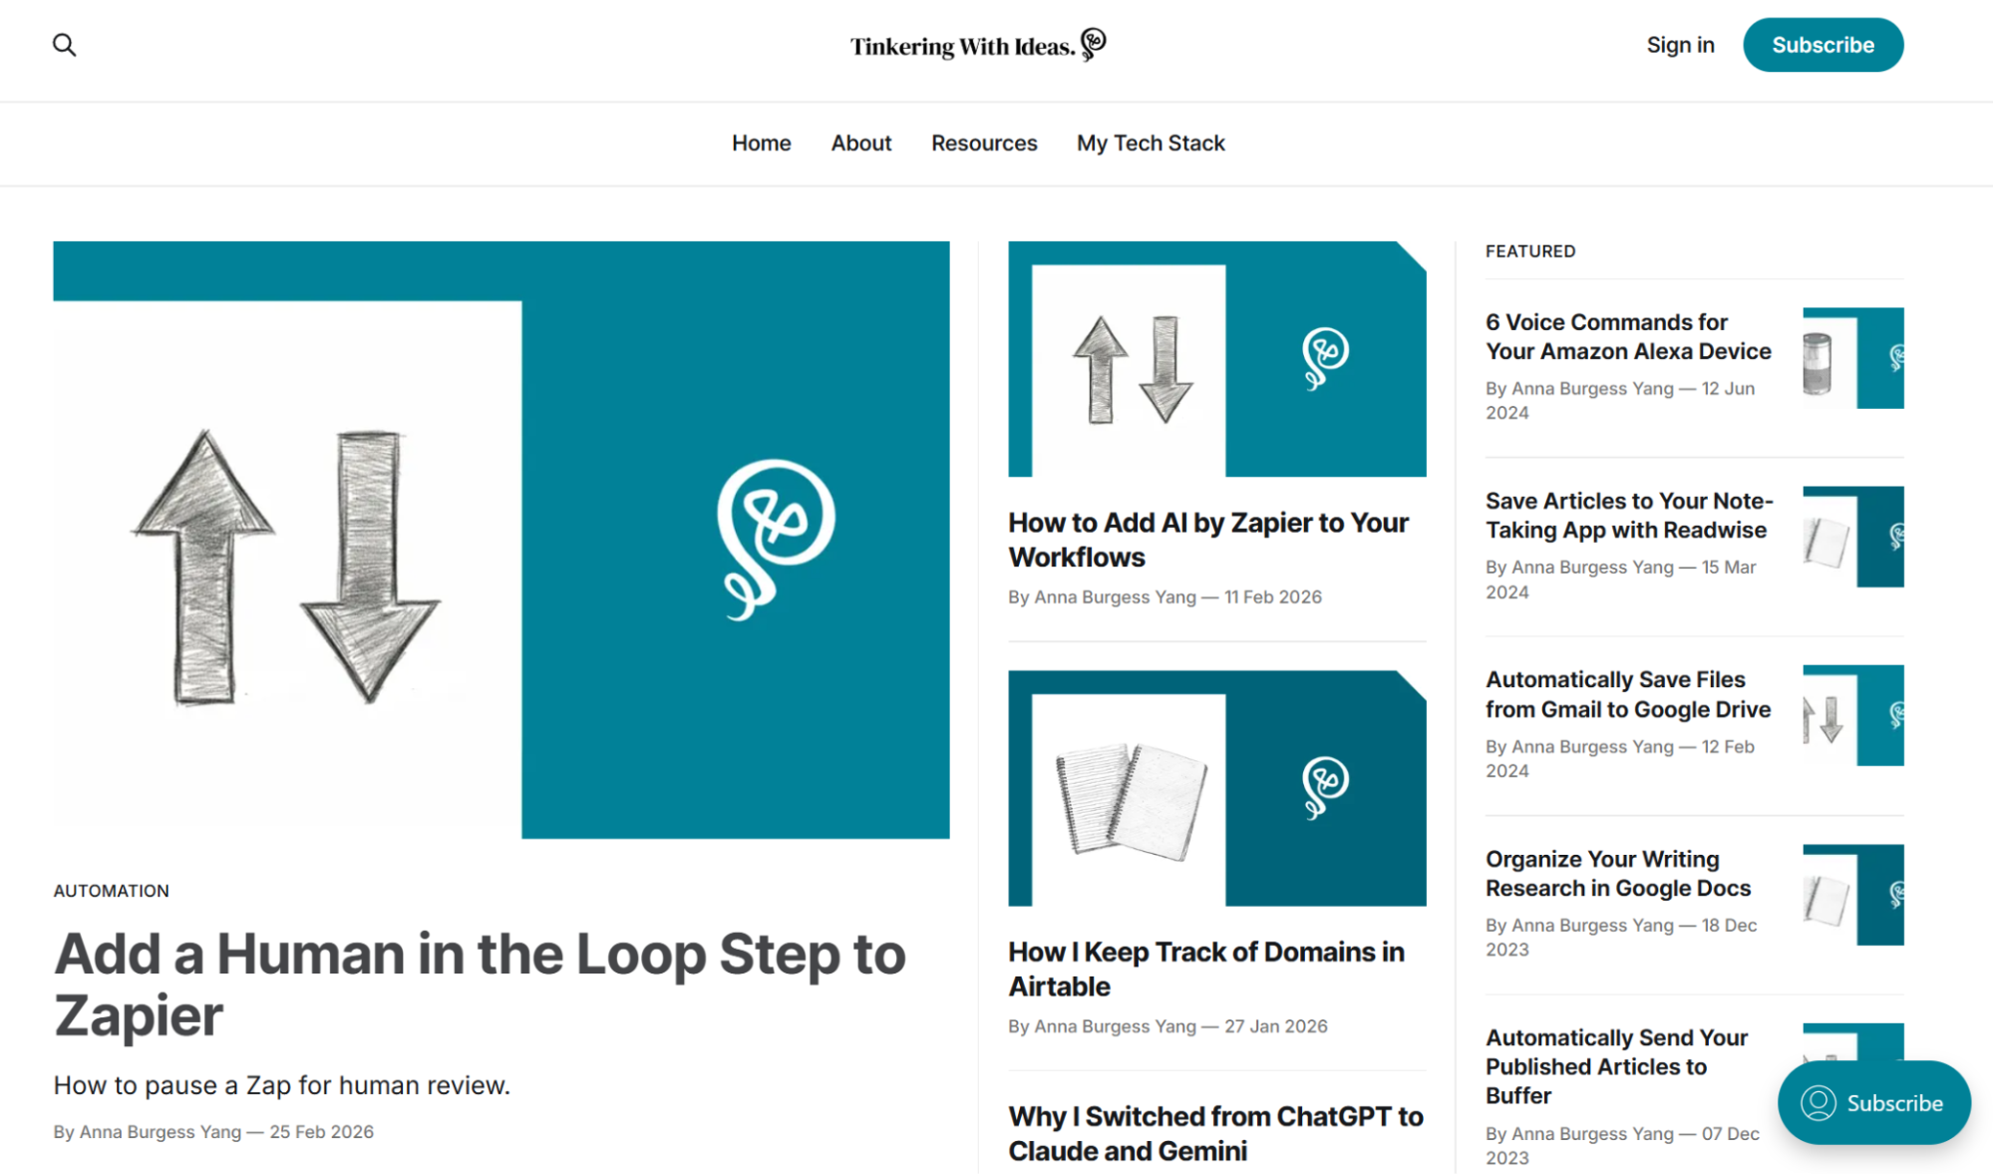1993x1175 pixels.
Task: Open the About page
Action: point(860,143)
